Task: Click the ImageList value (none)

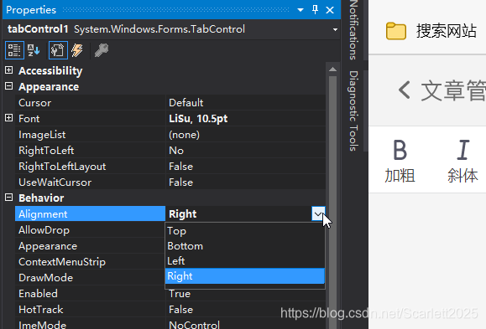Action: click(184, 135)
